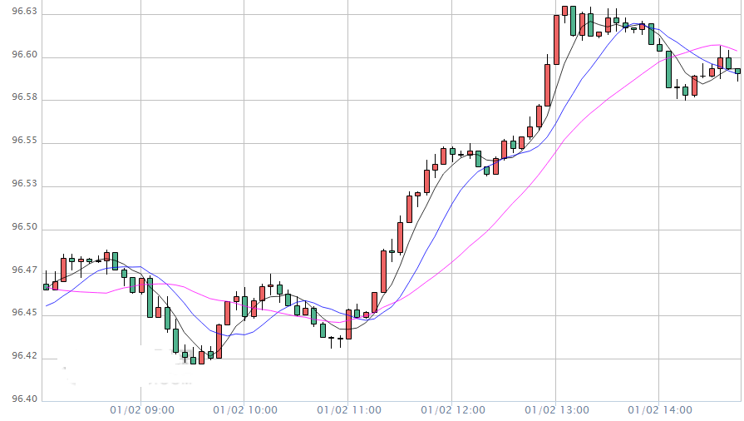Select the 01/02 13:00 time axis label
This screenshot has height=421, width=744.
pyautogui.click(x=557, y=410)
